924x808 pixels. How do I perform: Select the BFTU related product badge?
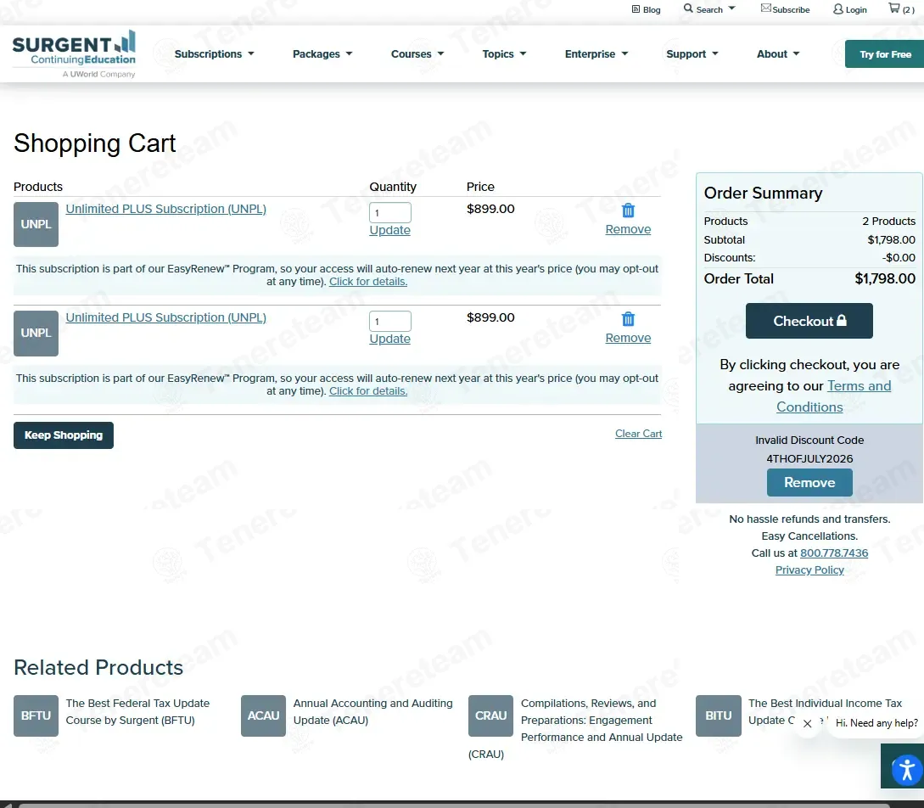point(36,715)
